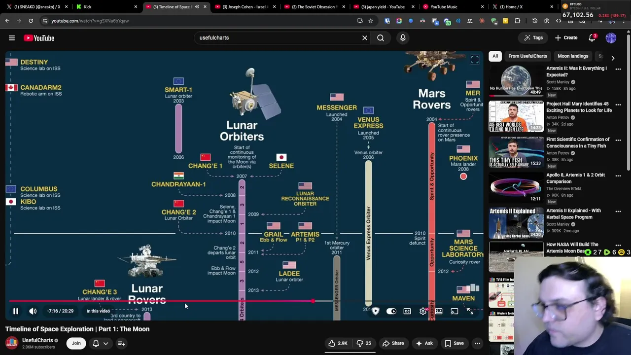Open the In this video chapters list
Image resolution: width=631 pixels, height=355 pixels.
pyautogui.click(x=98, y=311)
